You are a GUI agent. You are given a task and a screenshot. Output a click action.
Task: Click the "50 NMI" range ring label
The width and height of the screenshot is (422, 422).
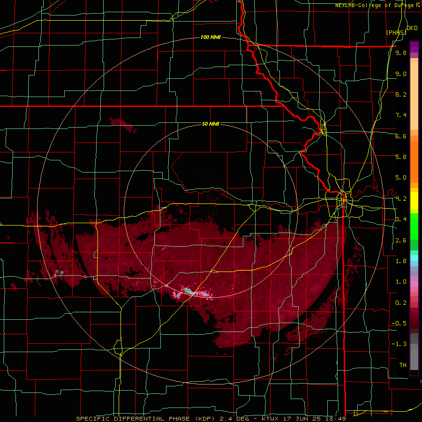coord(211,124)
